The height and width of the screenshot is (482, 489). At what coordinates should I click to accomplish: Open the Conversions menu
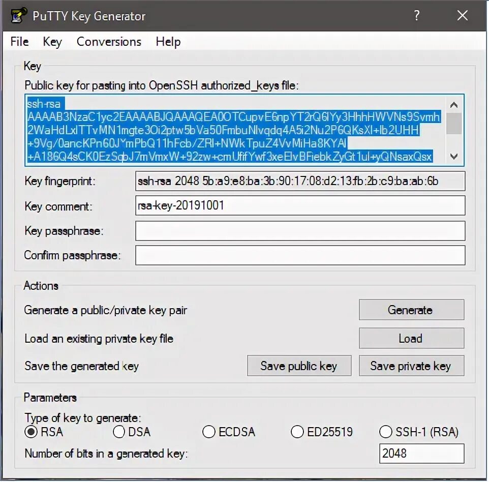(109, 42)
